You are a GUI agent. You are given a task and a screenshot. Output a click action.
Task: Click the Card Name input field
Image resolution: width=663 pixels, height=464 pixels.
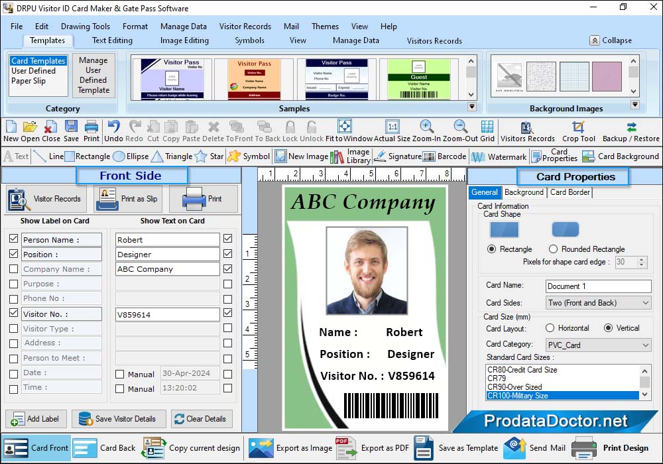(598, 286)
